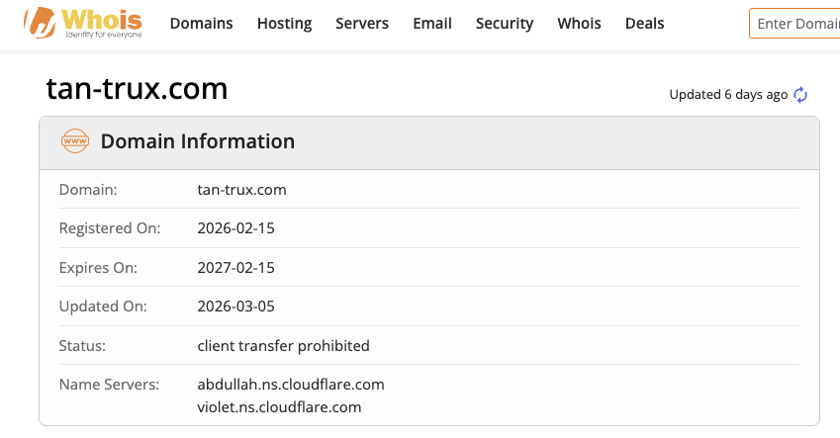Click the Whois logo icon

[x=41, y=23]
